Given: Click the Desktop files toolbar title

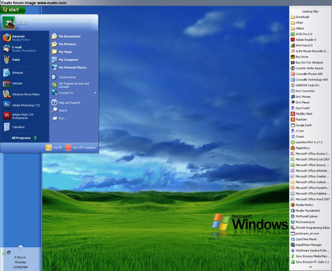Looking at the screenshot, I should click(x=310, y=12).
